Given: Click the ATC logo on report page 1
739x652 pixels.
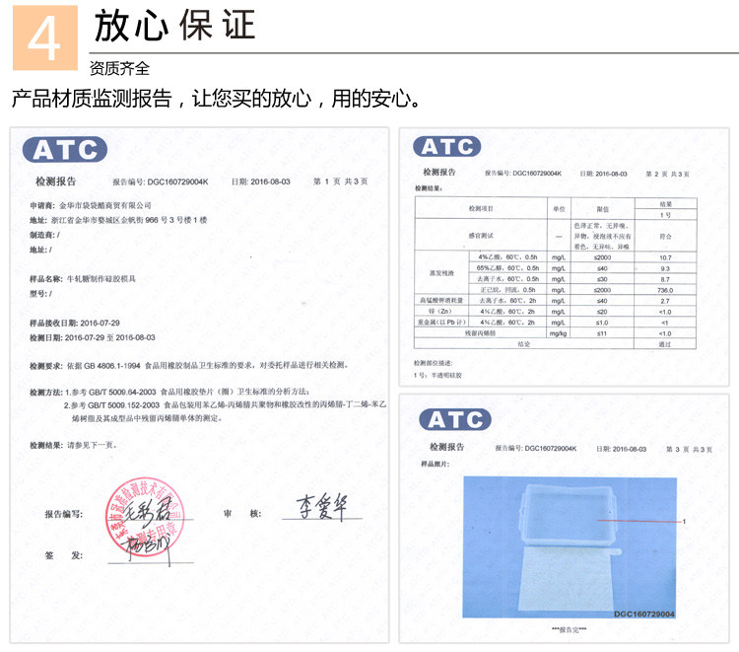Looking at the screenshot, I should pos(65,150).
